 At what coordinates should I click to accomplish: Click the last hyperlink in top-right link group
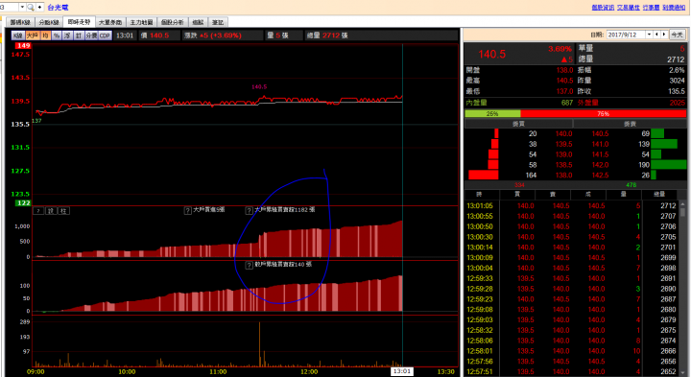click(x=674, y=8)
